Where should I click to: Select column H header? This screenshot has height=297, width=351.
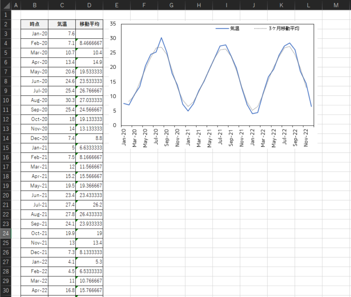(x=199, y=5)
